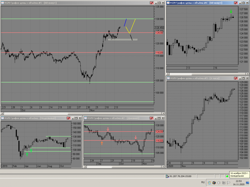Toggle the red anchor link icon in chart #4
The width and height of the screenshot is (250, 187).
[x=236, y=3]
